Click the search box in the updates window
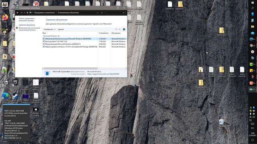The image size is (257, 144). click(116, 13)
